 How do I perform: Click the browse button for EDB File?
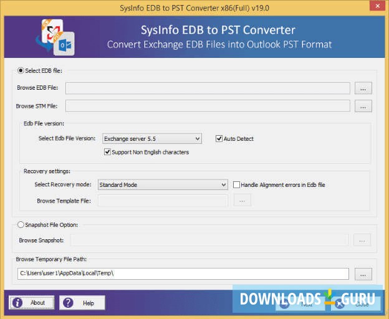tap(363, 88)
